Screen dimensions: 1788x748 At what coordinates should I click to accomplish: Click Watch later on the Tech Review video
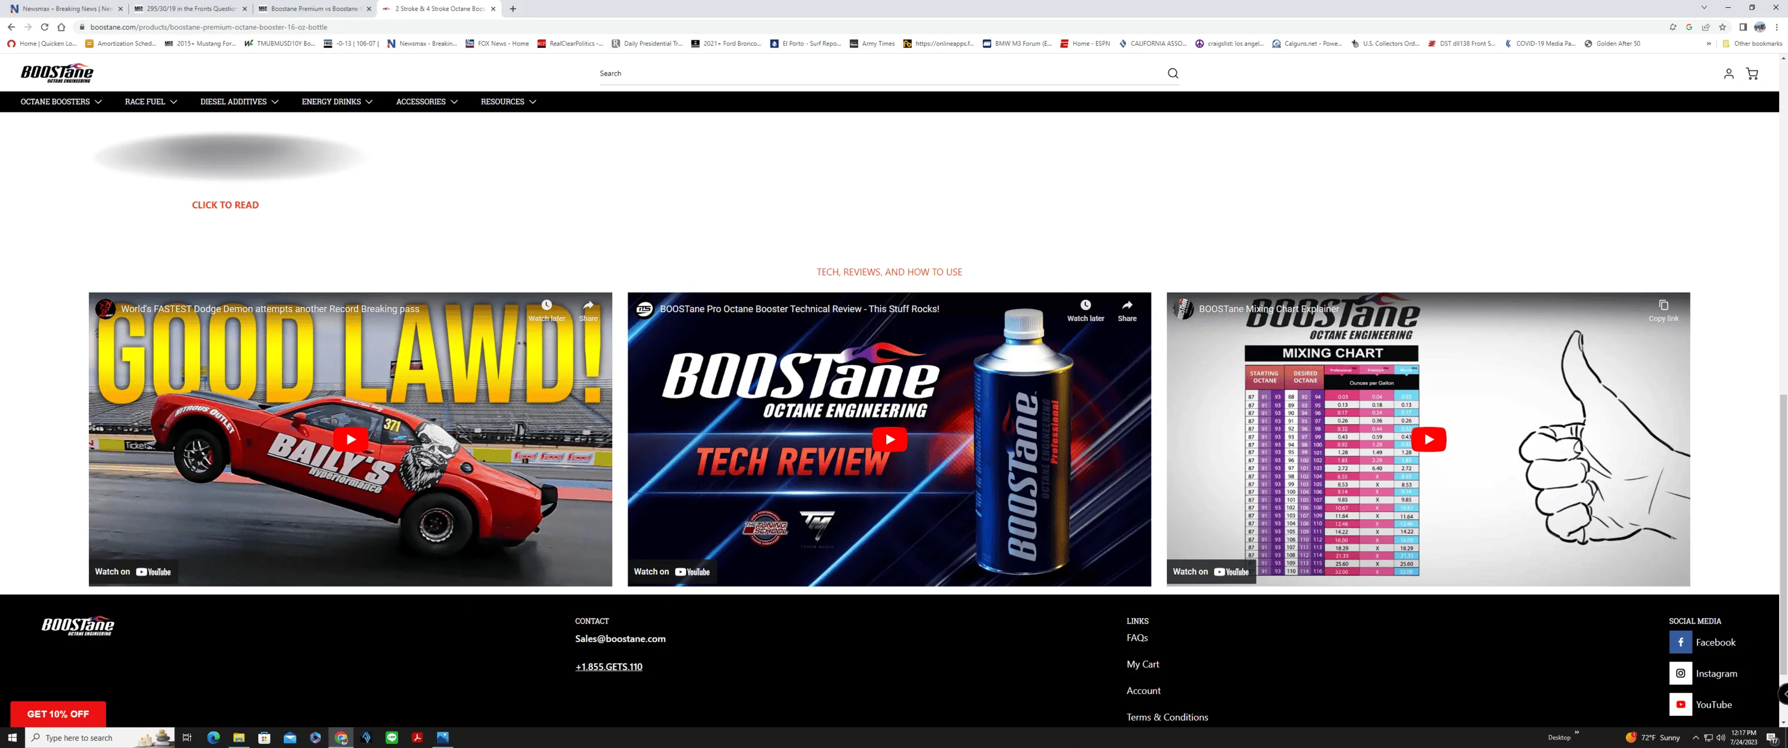[x=1085, y=311]
